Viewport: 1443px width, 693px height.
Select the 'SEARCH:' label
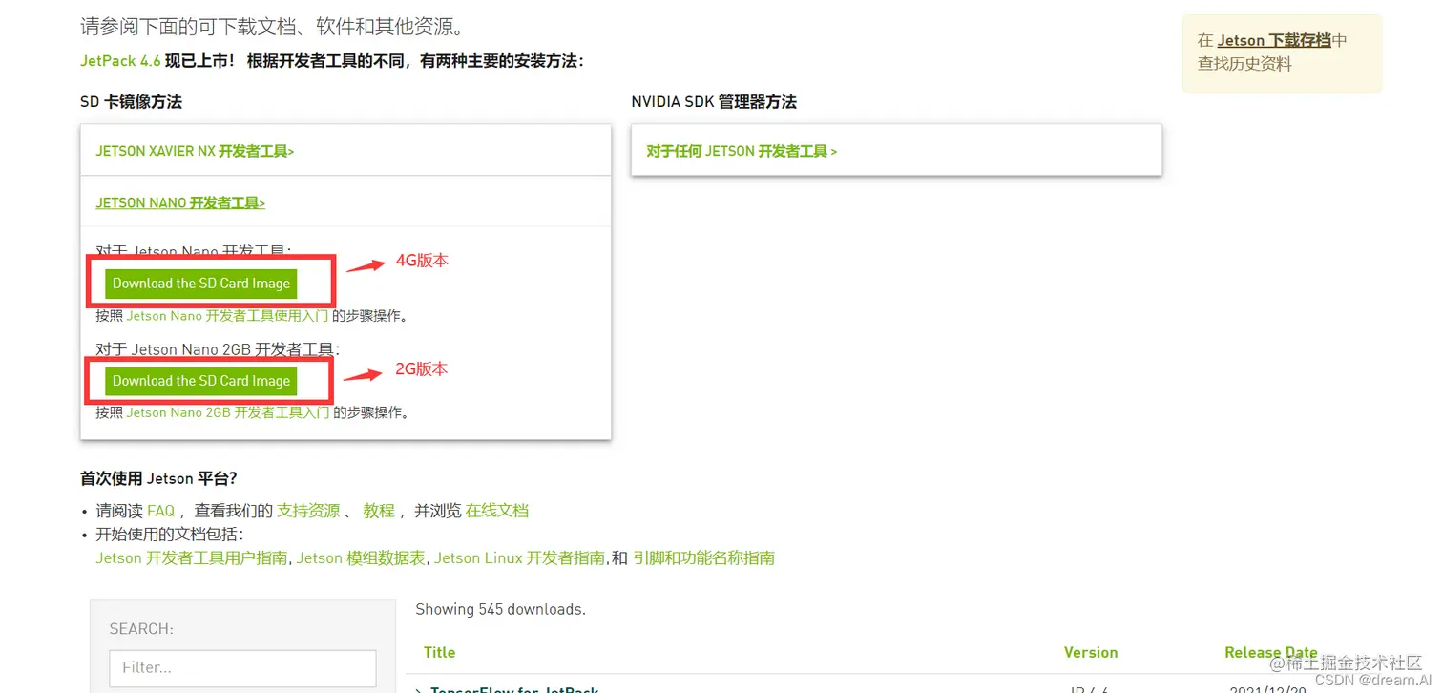[x=141, y=629]
